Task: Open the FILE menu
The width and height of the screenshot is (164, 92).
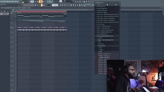Action: [x=1, y=2]
